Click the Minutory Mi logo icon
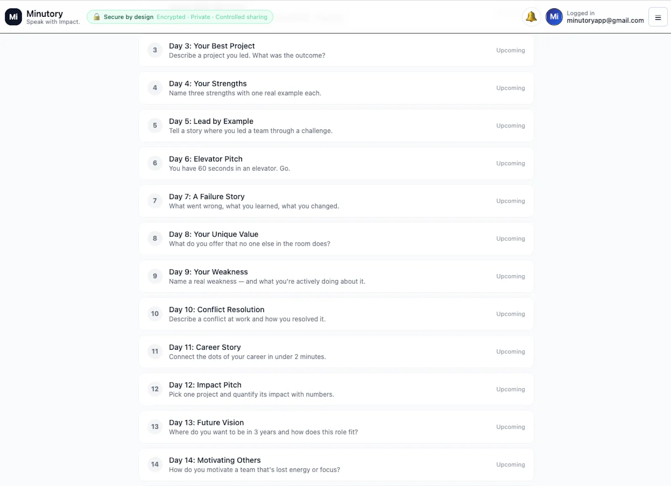 (x=13, y=17)
